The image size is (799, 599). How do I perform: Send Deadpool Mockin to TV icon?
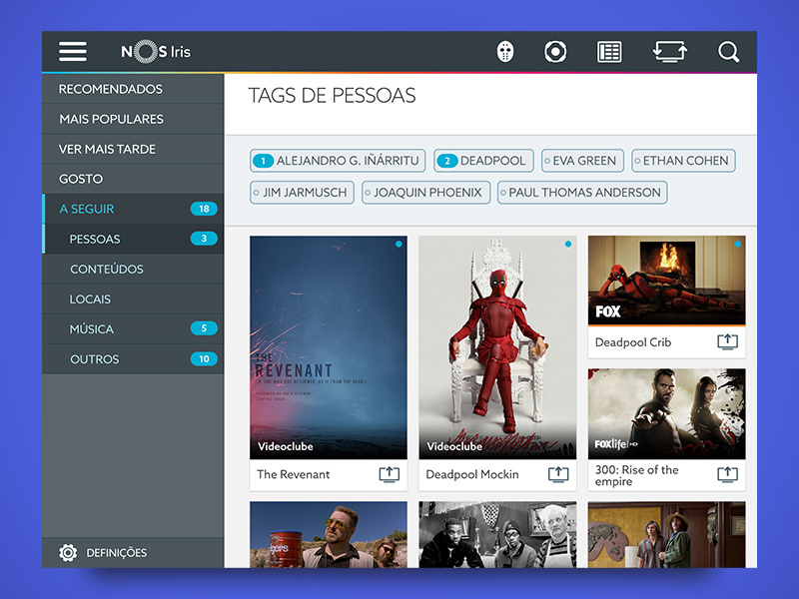[x=558, y=474]
